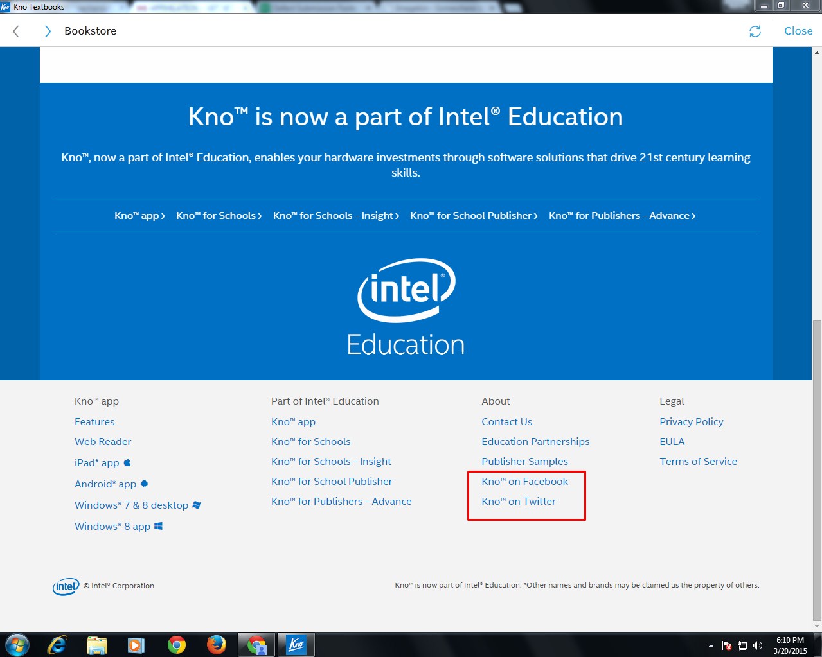This screenshot has width=822, height=657.
Task: Click the Kno Textbooks title bar icon
Action: [x=6, y=6]
